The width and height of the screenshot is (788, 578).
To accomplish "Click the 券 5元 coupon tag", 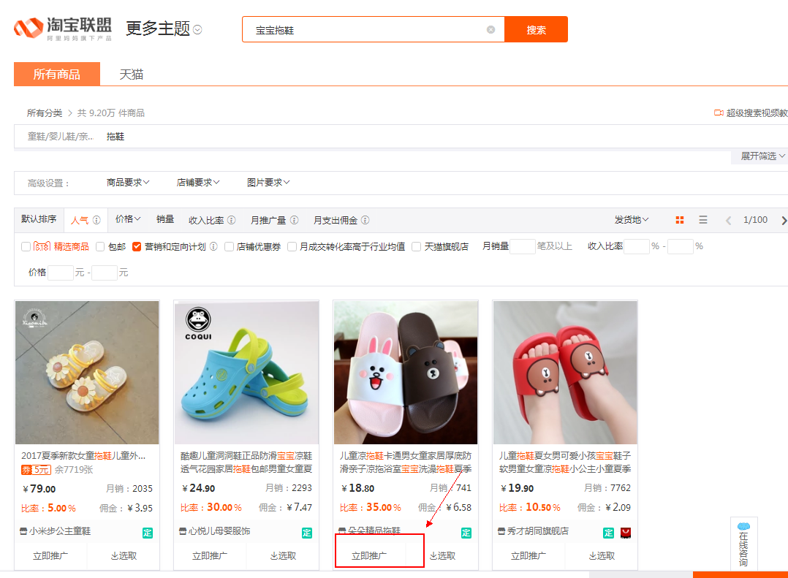I will pyautogui.click(x=36, y=470).
